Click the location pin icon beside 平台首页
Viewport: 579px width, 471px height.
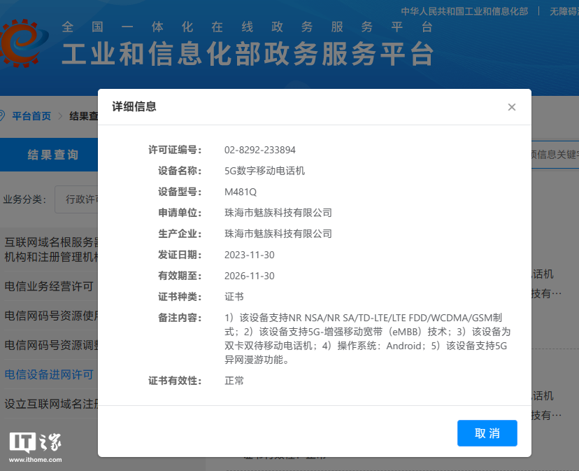click(x=2, y=115)
